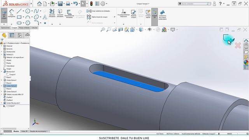The height and width of the screenshot is (140, 249).
Task: Expand the Cortar-Extruir1 tree node
Action: (x=2, y=80)
